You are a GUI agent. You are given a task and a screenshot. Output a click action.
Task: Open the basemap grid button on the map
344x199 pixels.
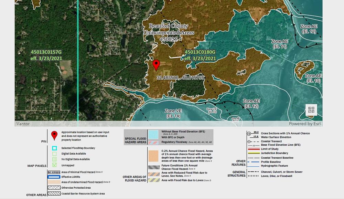(x=311, y=109)
